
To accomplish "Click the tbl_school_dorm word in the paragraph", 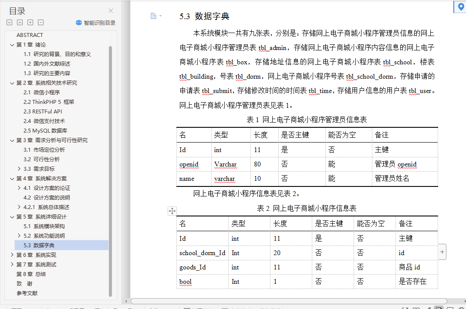I will [370, 76].
